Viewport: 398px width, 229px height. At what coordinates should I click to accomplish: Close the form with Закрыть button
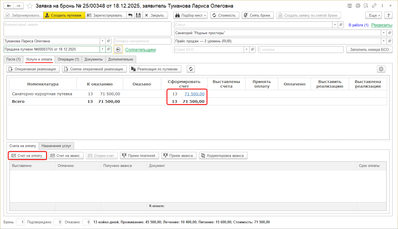[155, 15]
